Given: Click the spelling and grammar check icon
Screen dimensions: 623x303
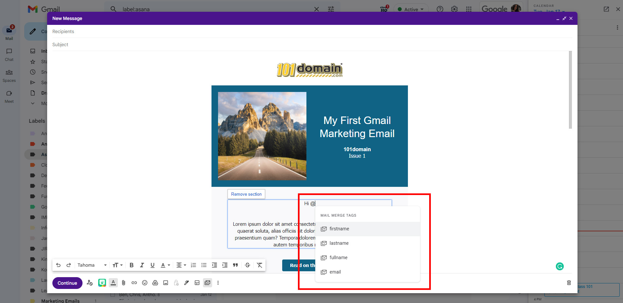Looking at the screenshot, I should pos(90,283).
